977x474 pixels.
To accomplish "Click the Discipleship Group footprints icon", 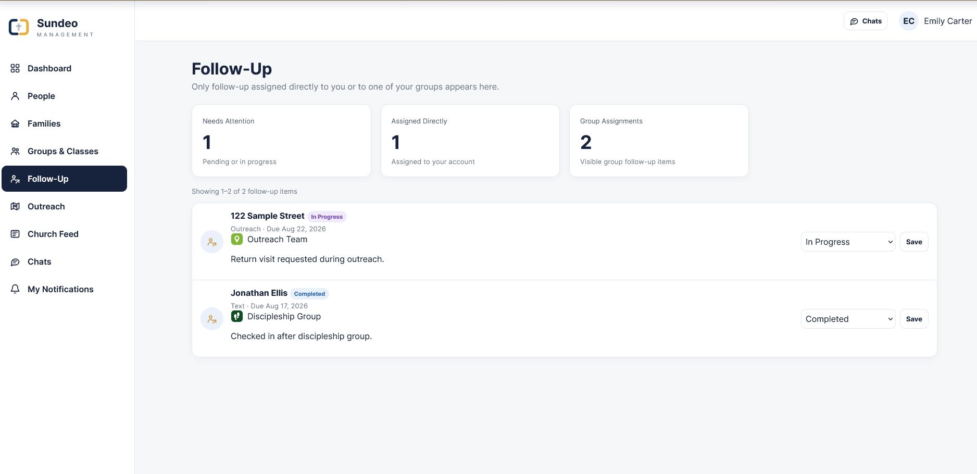I will (237, 316).
